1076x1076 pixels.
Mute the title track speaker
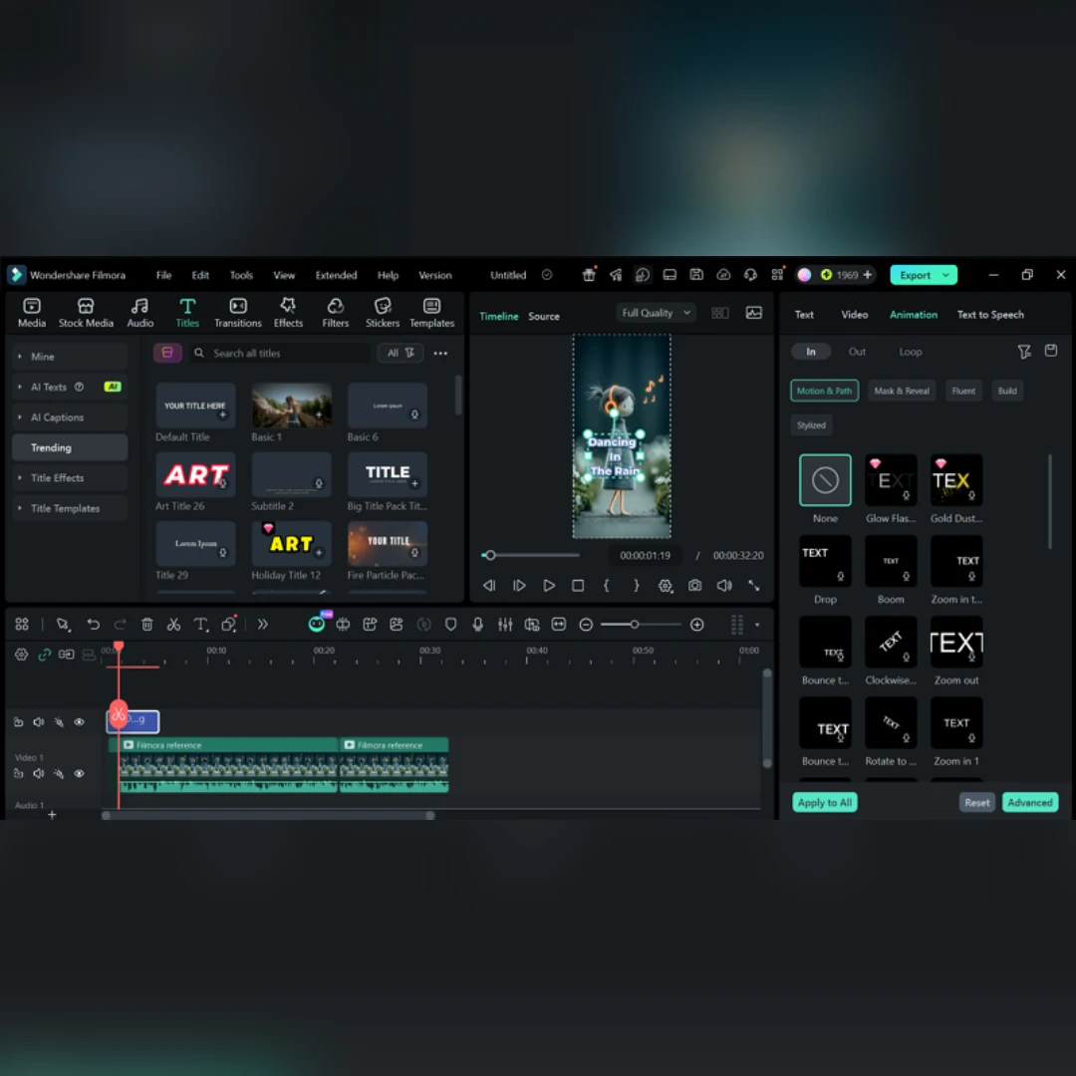coord(39,721)
